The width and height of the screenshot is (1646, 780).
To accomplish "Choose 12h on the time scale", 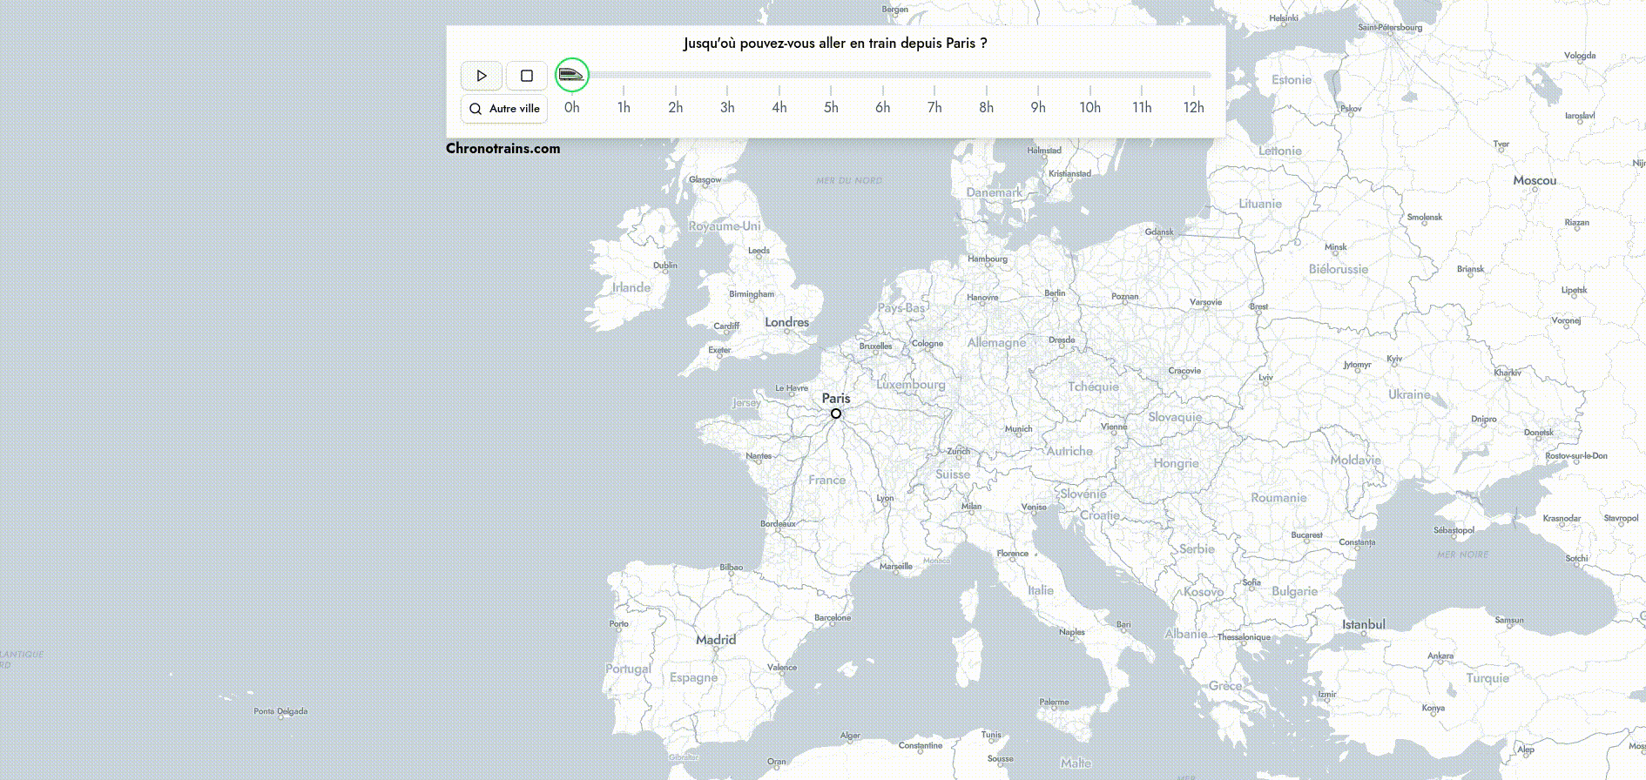I will point(1193,106).
